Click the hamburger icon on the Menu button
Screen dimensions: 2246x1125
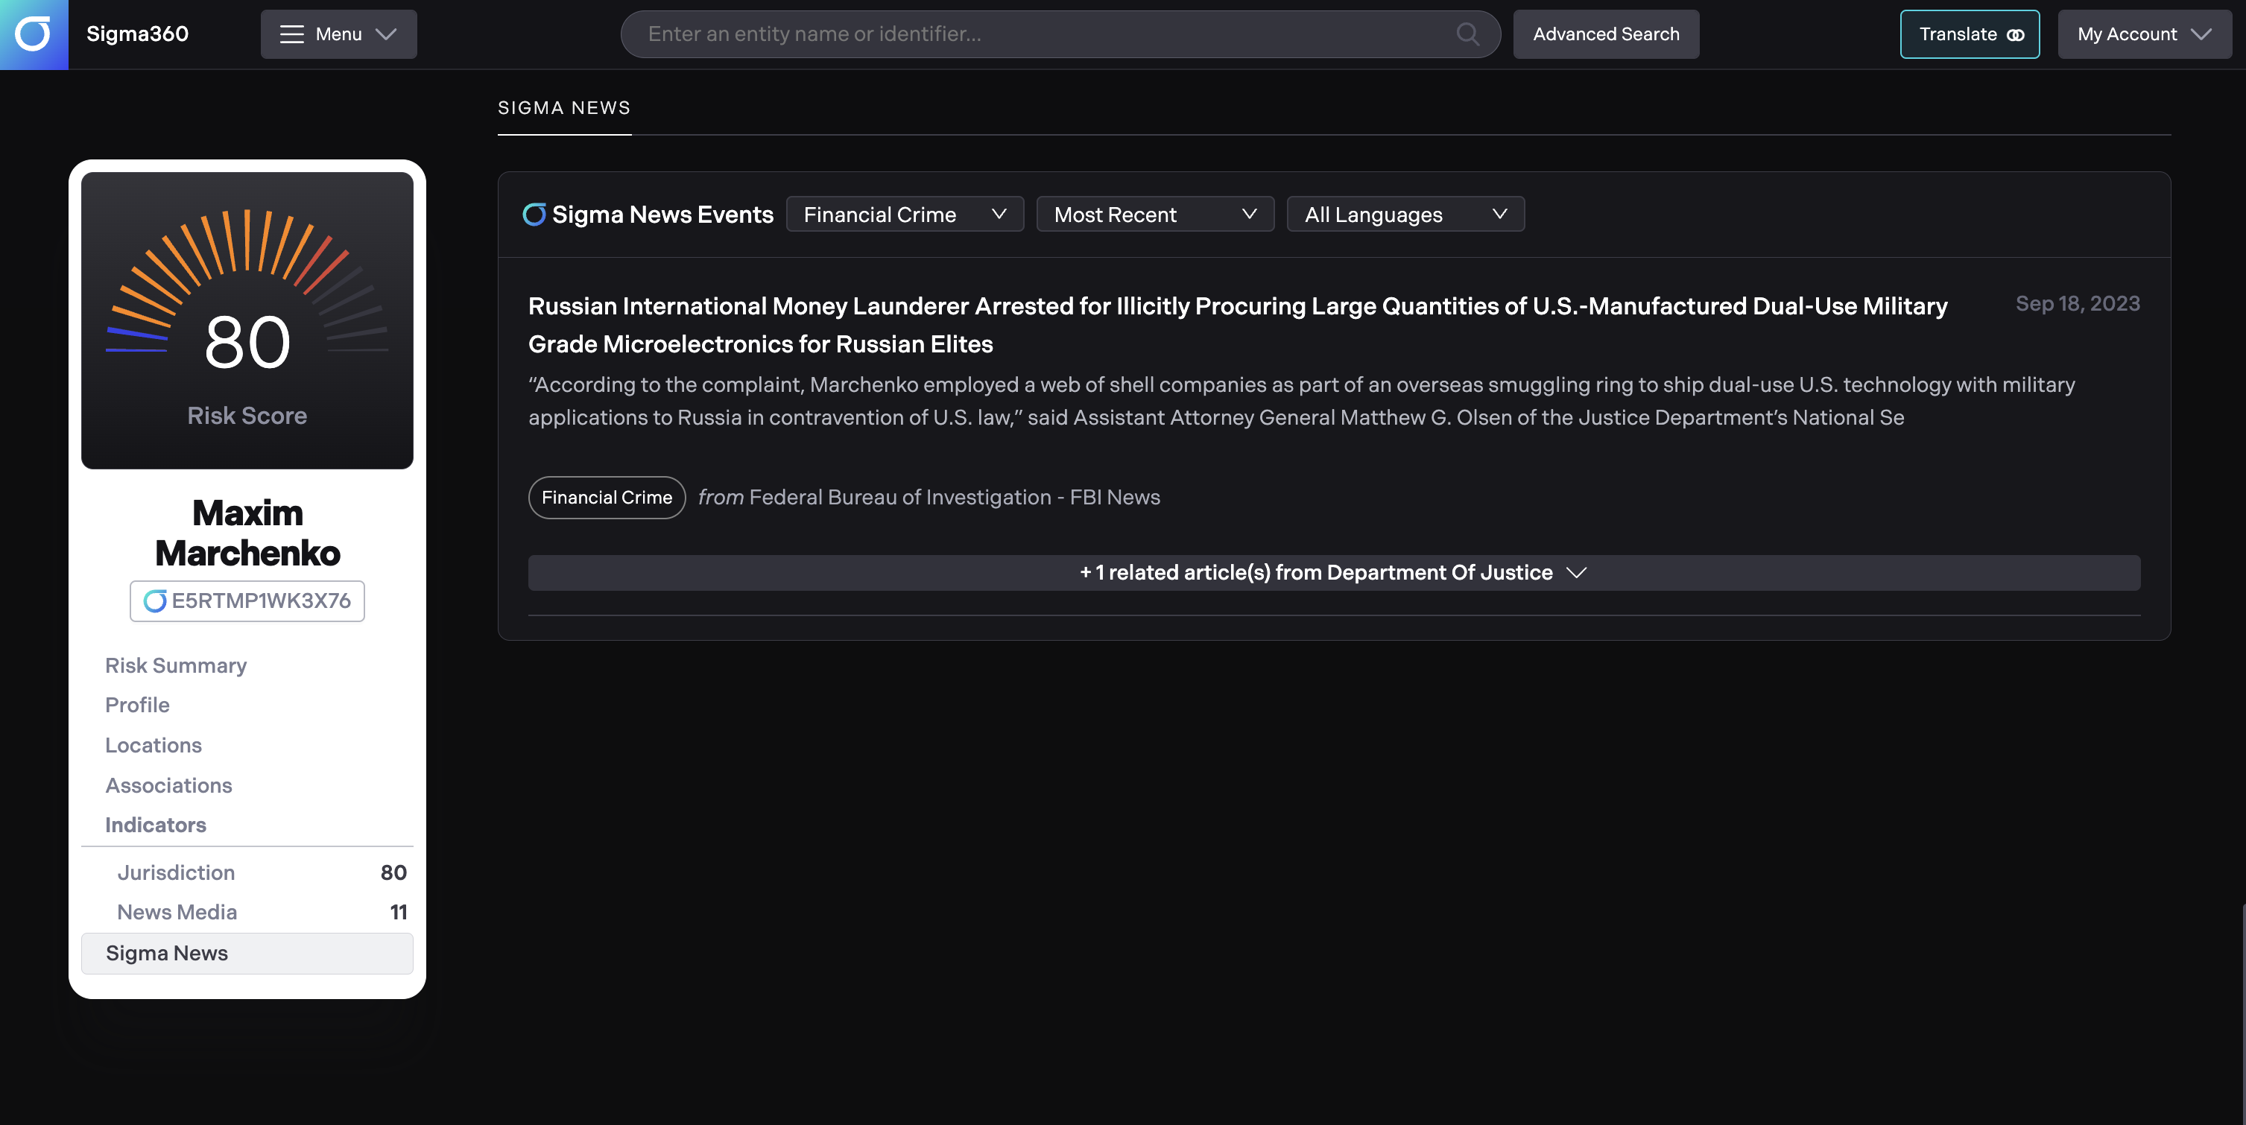(x=291, y=34)
